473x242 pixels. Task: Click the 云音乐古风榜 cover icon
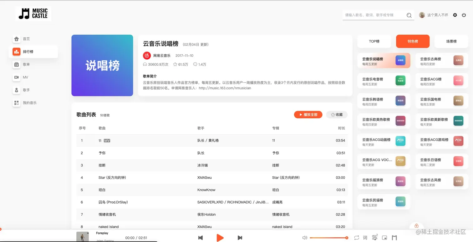click(x=458, y=181)
